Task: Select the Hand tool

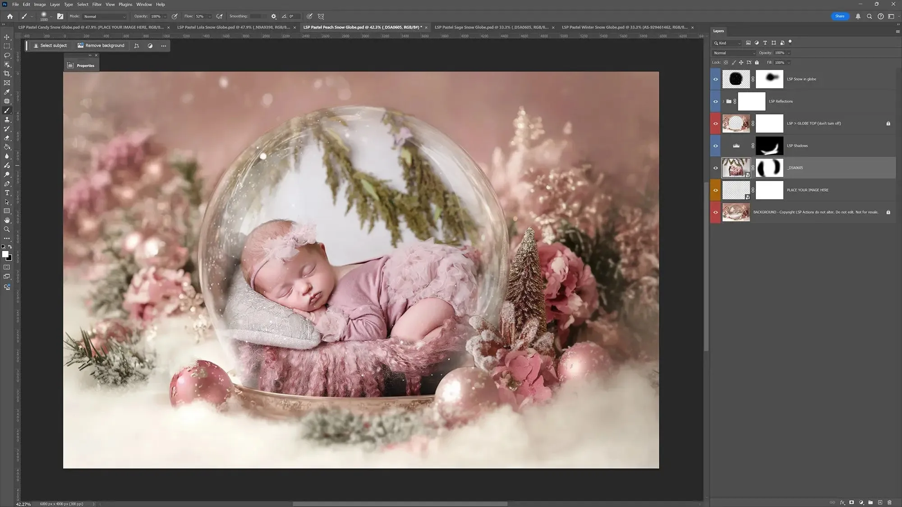Action: coord(7,220)
